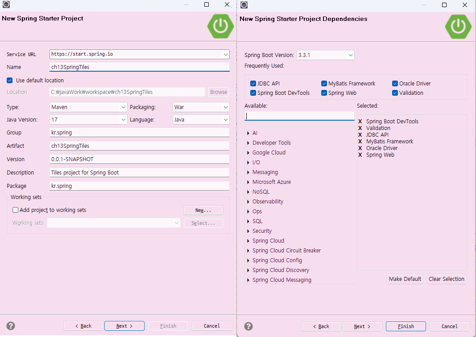
Task: Uncheck Spring Web checkbox
Action: coord(324,93)
